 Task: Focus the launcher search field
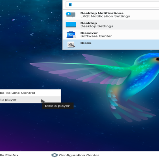(112, 5)
